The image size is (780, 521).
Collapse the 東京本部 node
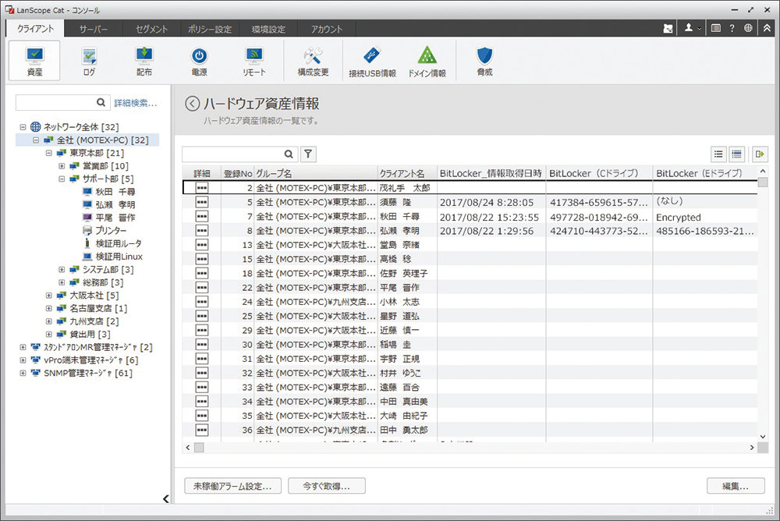tap(48, 153)
